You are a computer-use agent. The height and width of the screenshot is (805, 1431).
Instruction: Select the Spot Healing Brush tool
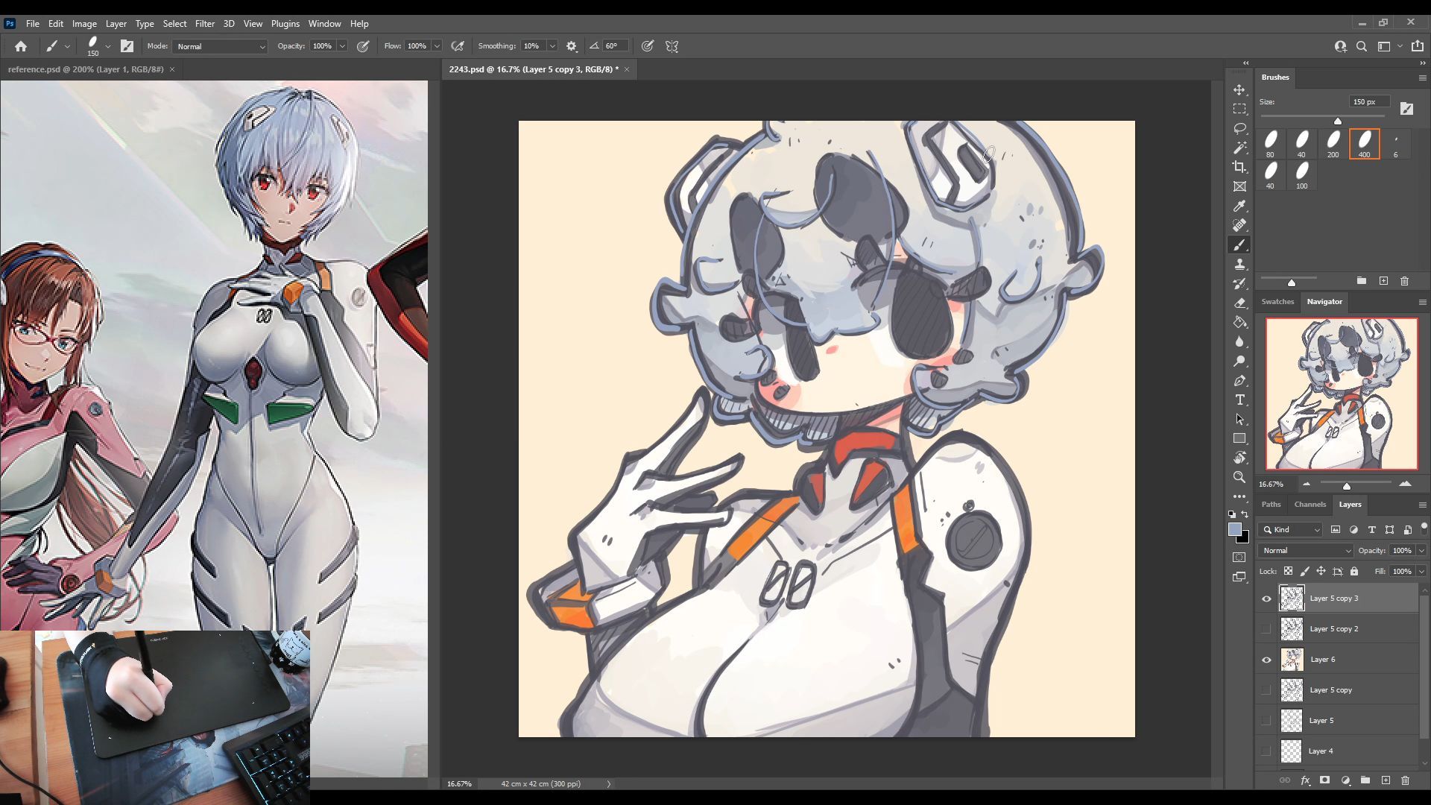point(1239,225)
